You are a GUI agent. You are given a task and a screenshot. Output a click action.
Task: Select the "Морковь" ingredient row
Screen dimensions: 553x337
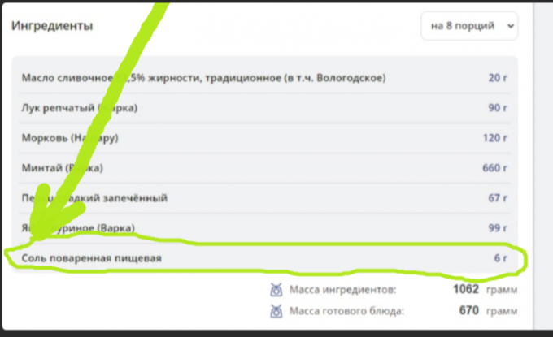[244, 138]
